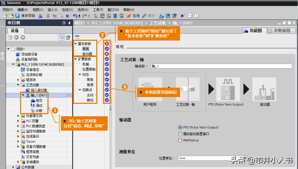298x169 pixels.
Task: Collapse the project tree panel arrow
Action: (69, 23)
